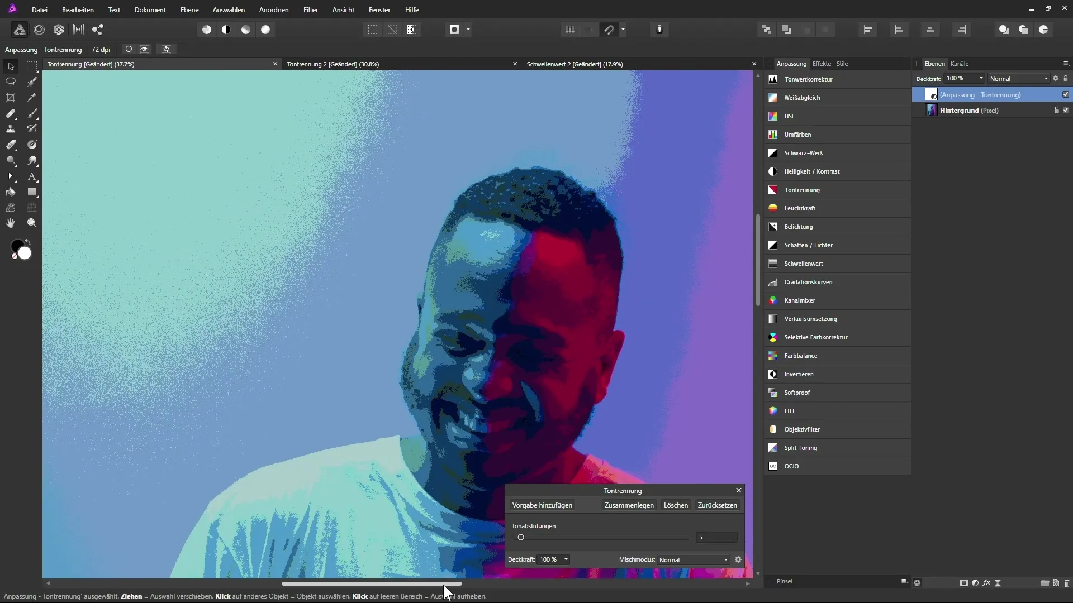
Task: Open the Tontrennung dialog Deckkraft dropdown
Action: click(x=566, y=559)
